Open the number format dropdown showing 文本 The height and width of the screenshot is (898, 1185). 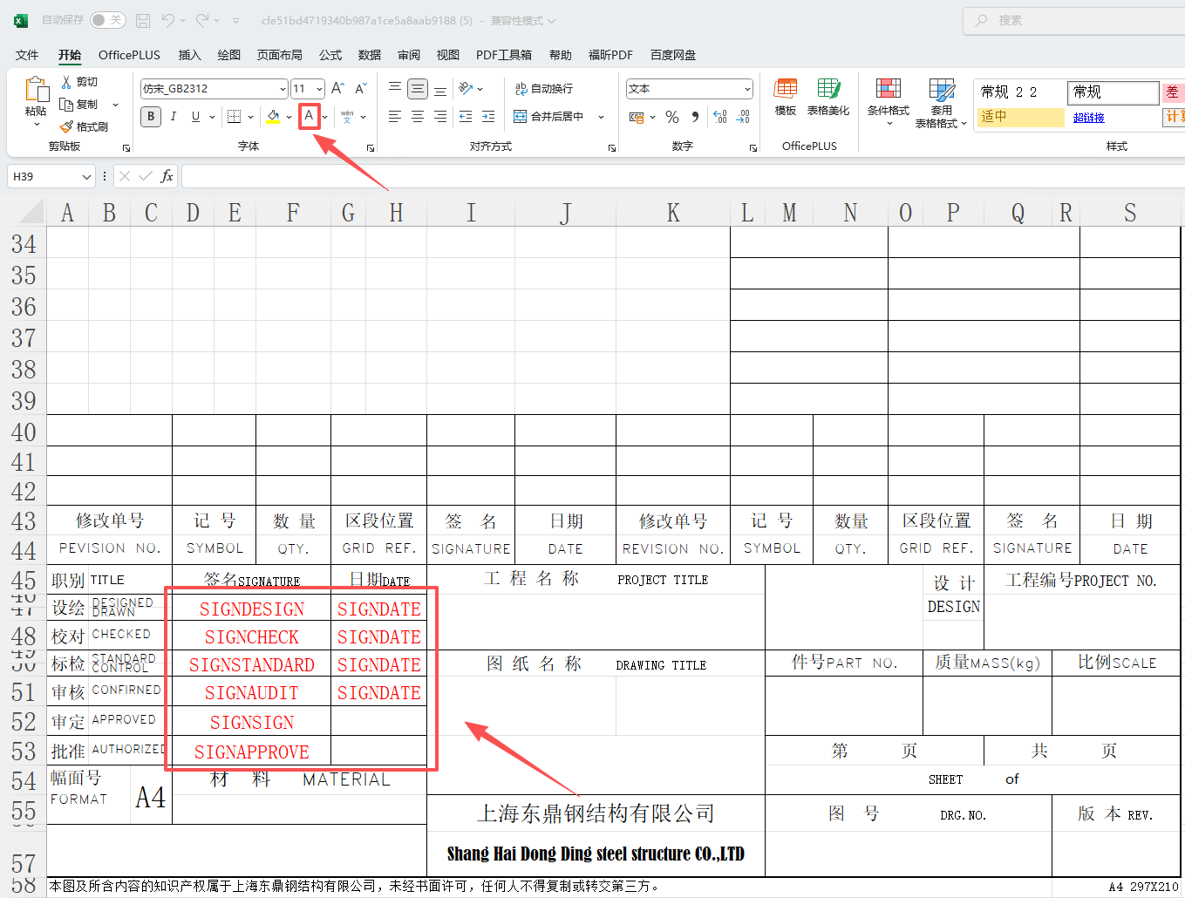point(747,89)
